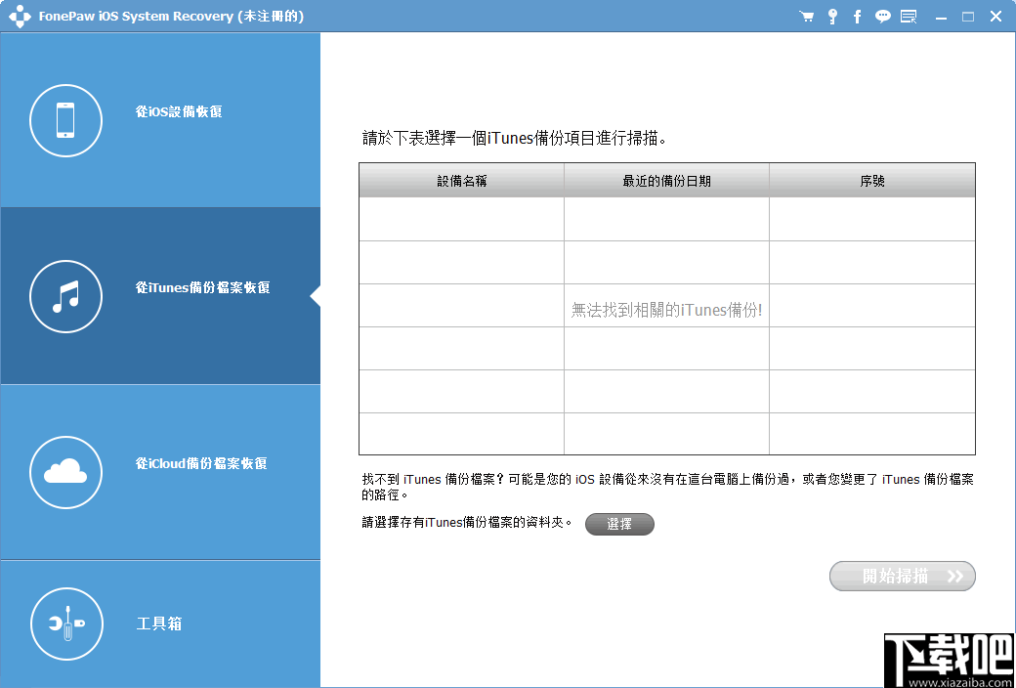
Task: Click the feedback speech bubble icon
Action: click(882, 16)
